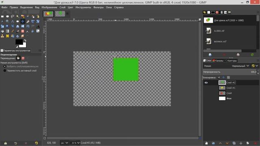Select the Foreground Select tool

point(33,16)
